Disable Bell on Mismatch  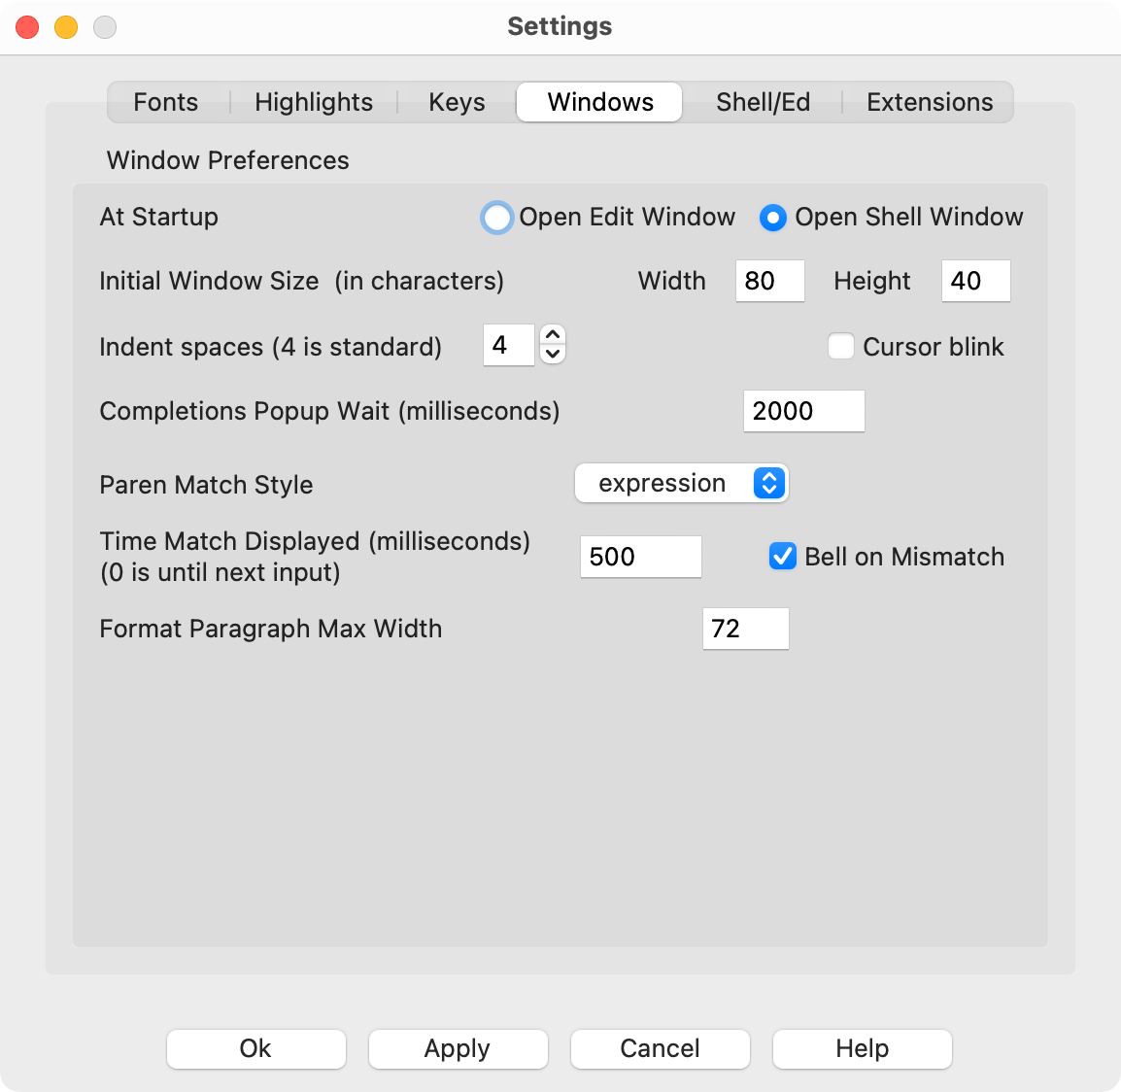tap(782, 556)
